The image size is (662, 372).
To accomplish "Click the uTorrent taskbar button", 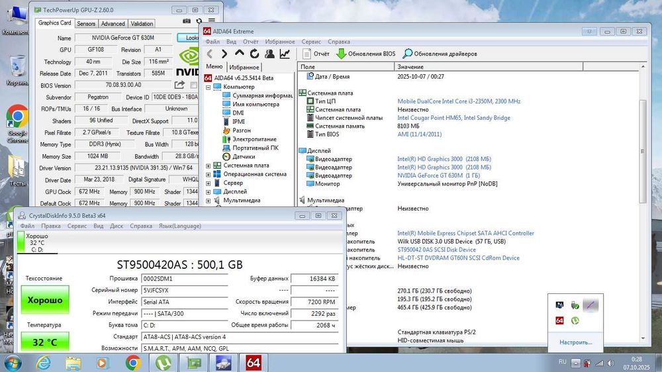I will 164,363.
